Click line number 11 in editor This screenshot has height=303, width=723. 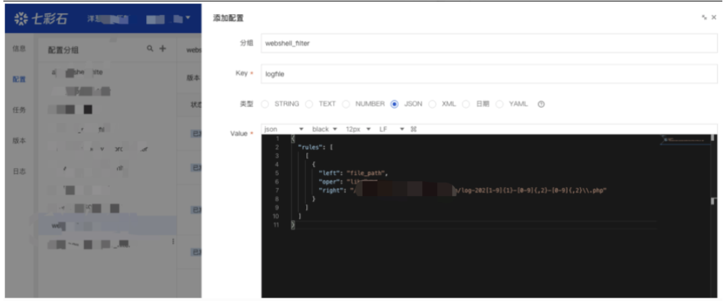pyautogui.click(x=276, y=225)
